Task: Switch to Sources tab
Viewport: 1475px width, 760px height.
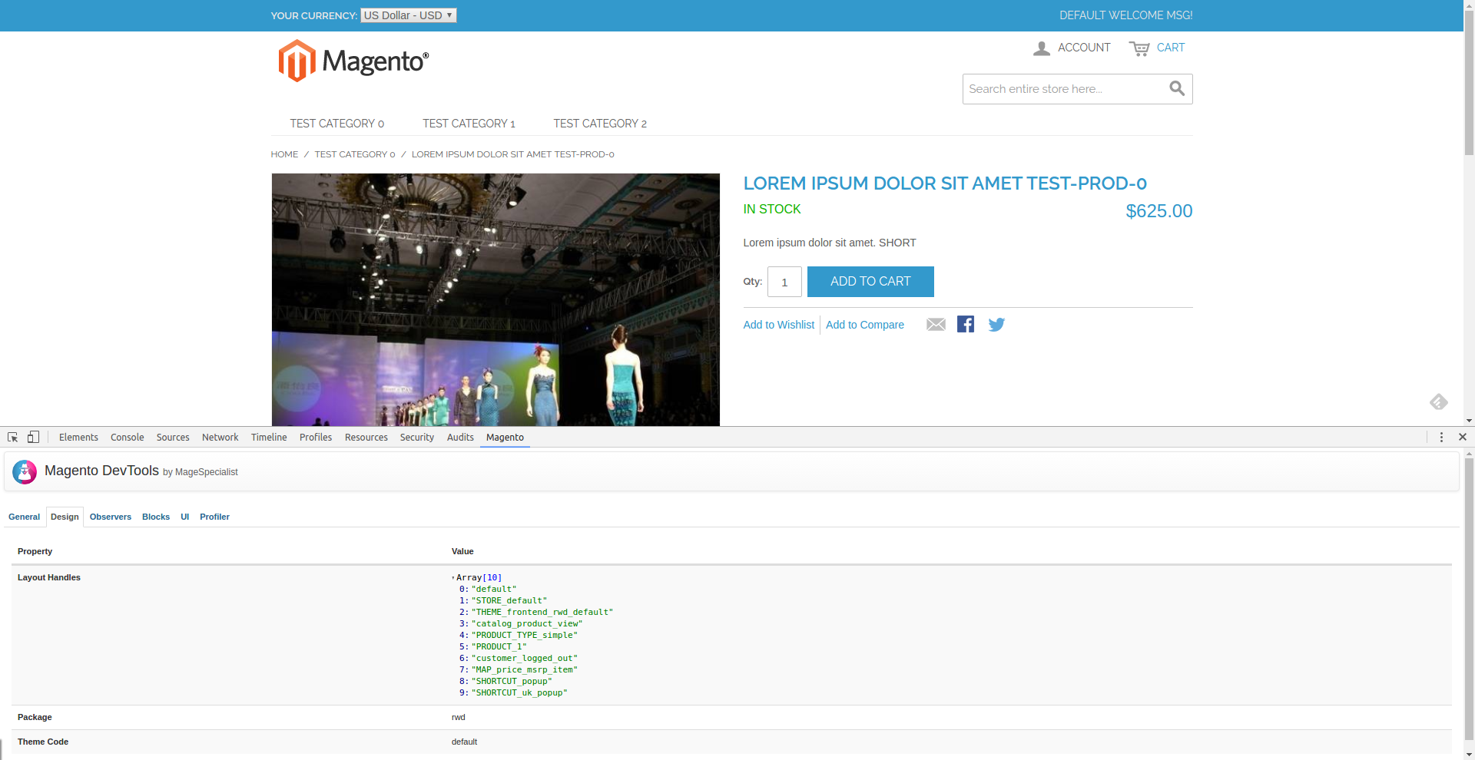Action: pyautogui.click(x=173, y=437)
